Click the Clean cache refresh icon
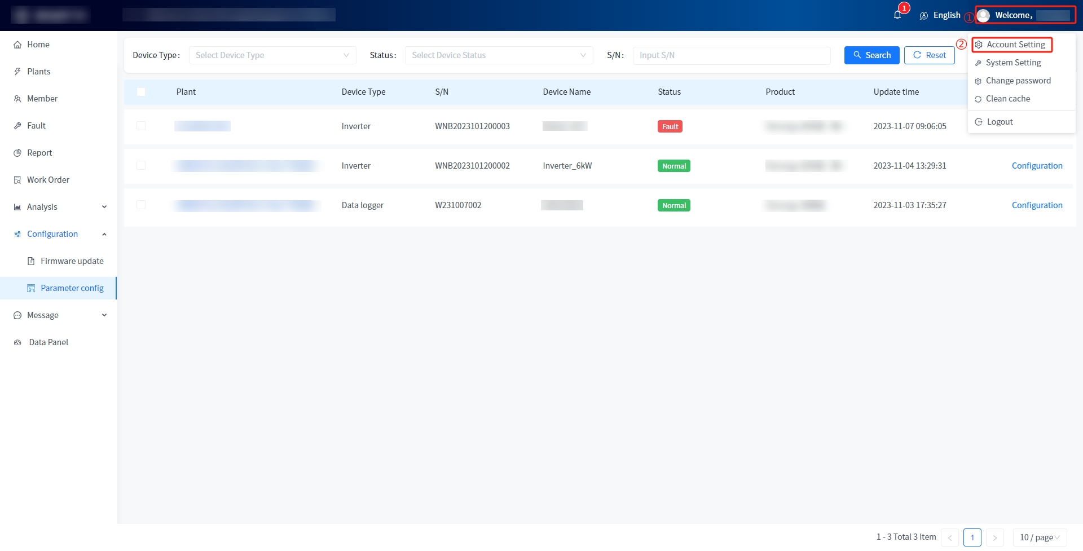The image size is (1083, 551). tap(978, 99)
